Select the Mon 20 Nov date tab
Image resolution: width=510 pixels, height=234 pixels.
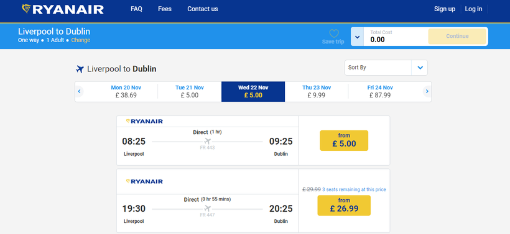[126, 91]
